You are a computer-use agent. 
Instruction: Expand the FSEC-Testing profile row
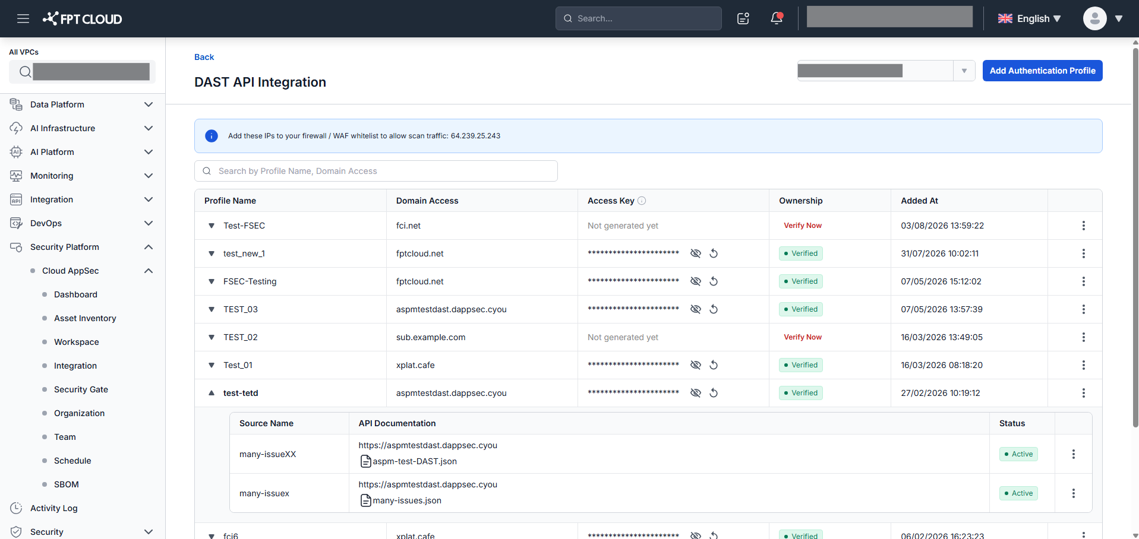point(212,281)
